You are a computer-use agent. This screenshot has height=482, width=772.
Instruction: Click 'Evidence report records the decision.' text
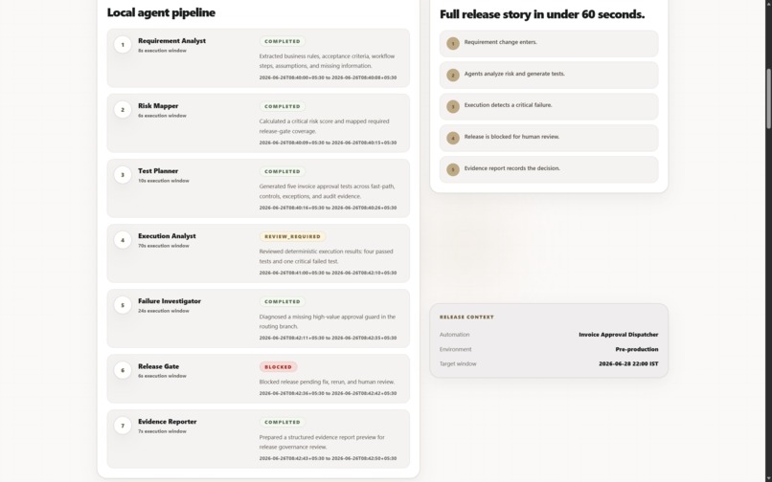[512, 168]
